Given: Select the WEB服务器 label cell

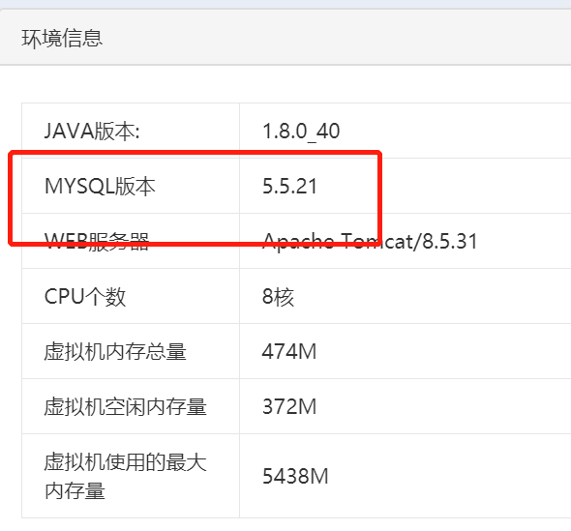Looking at the screenshot, I should 131,241.
